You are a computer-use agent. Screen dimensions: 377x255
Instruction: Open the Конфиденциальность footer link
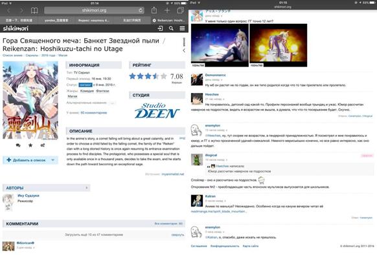(x=225, y=246)
